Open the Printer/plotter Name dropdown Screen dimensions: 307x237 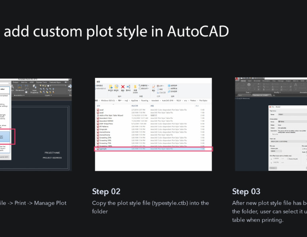[292, 122]
